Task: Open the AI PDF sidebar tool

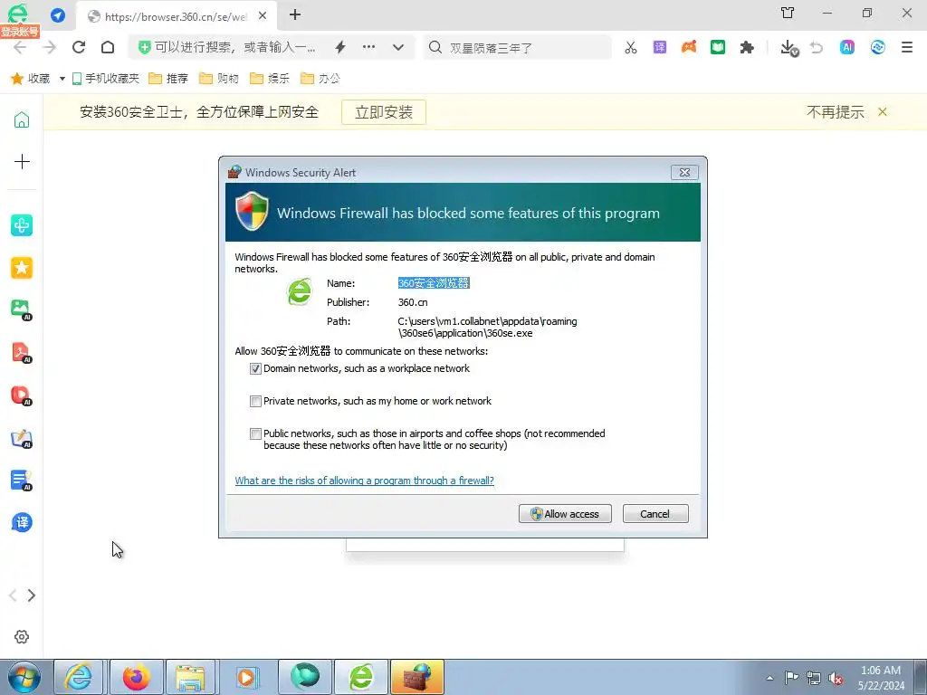Action: coord(22,352)
